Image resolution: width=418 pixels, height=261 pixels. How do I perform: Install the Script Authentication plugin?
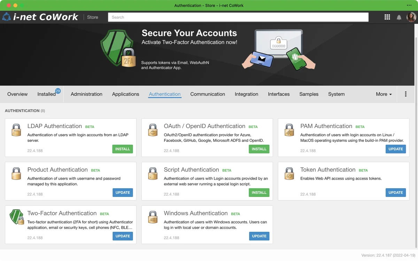(259, 192)
